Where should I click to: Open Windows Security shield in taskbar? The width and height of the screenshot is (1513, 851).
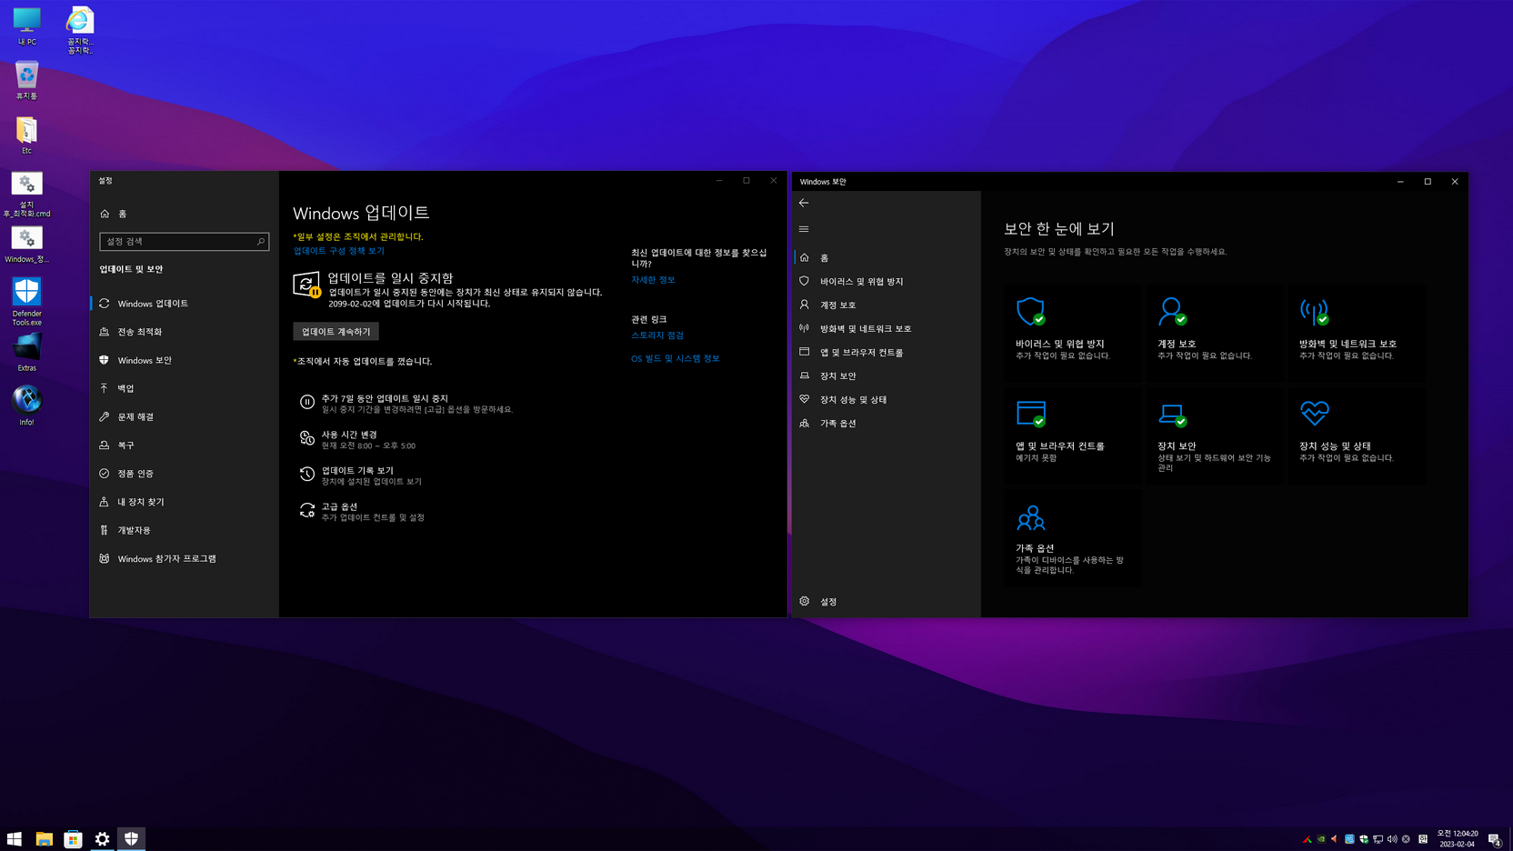click(x=131, y=838)
